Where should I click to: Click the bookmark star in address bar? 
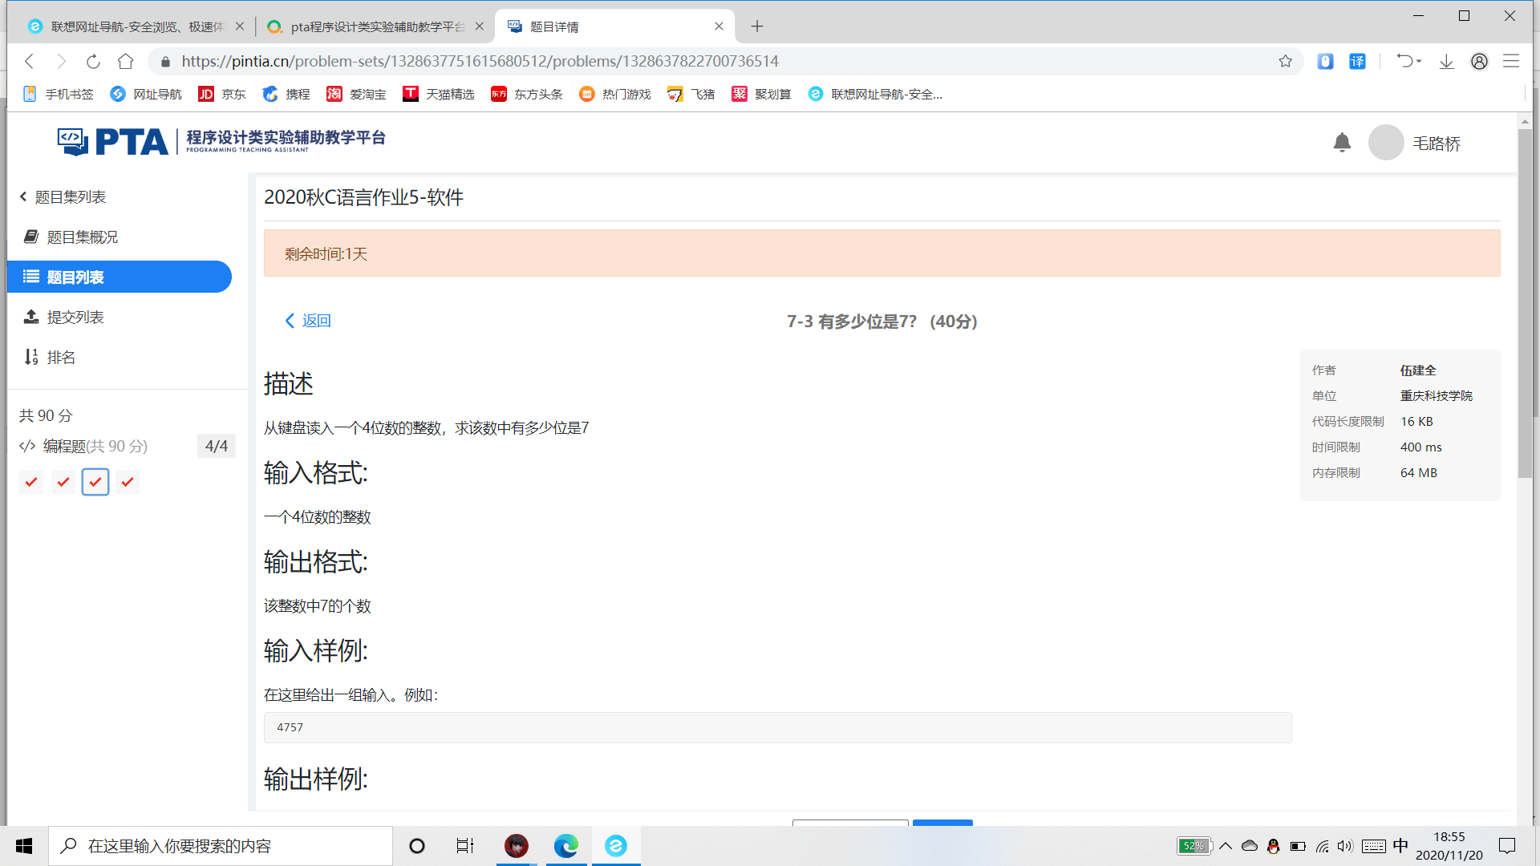tap(1286, 61)
